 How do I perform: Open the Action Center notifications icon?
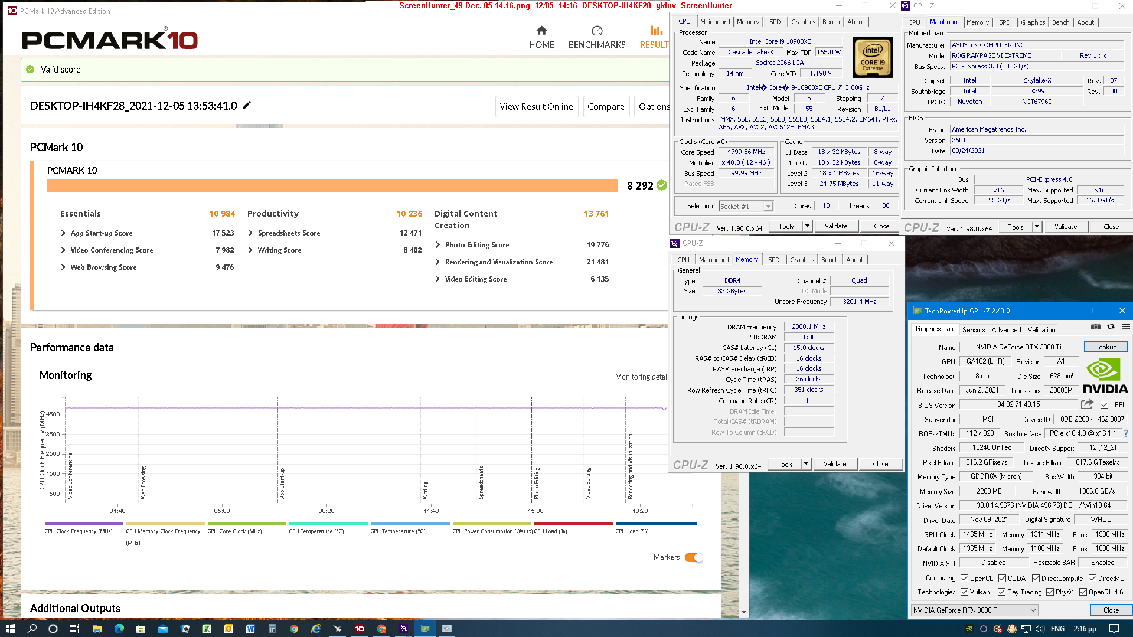coord(1114,629)
